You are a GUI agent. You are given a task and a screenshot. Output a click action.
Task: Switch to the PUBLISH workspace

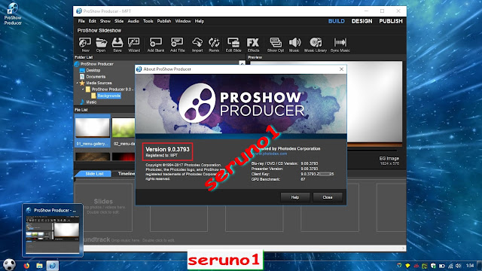[391, 21]
